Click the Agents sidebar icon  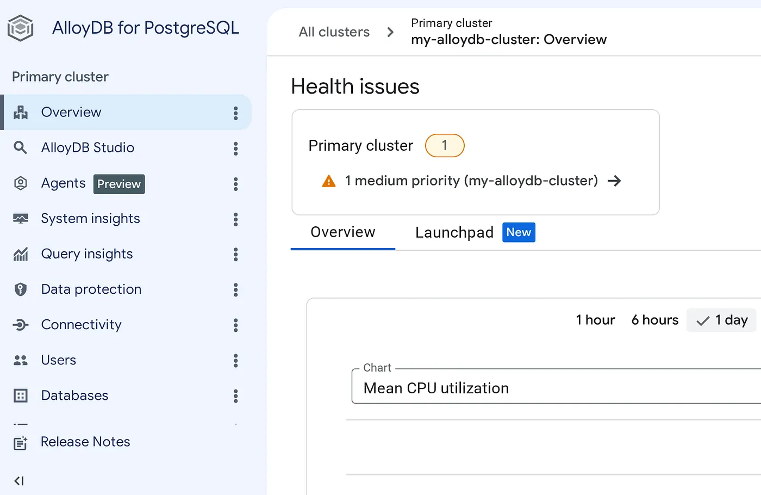[x=21, y=183]
